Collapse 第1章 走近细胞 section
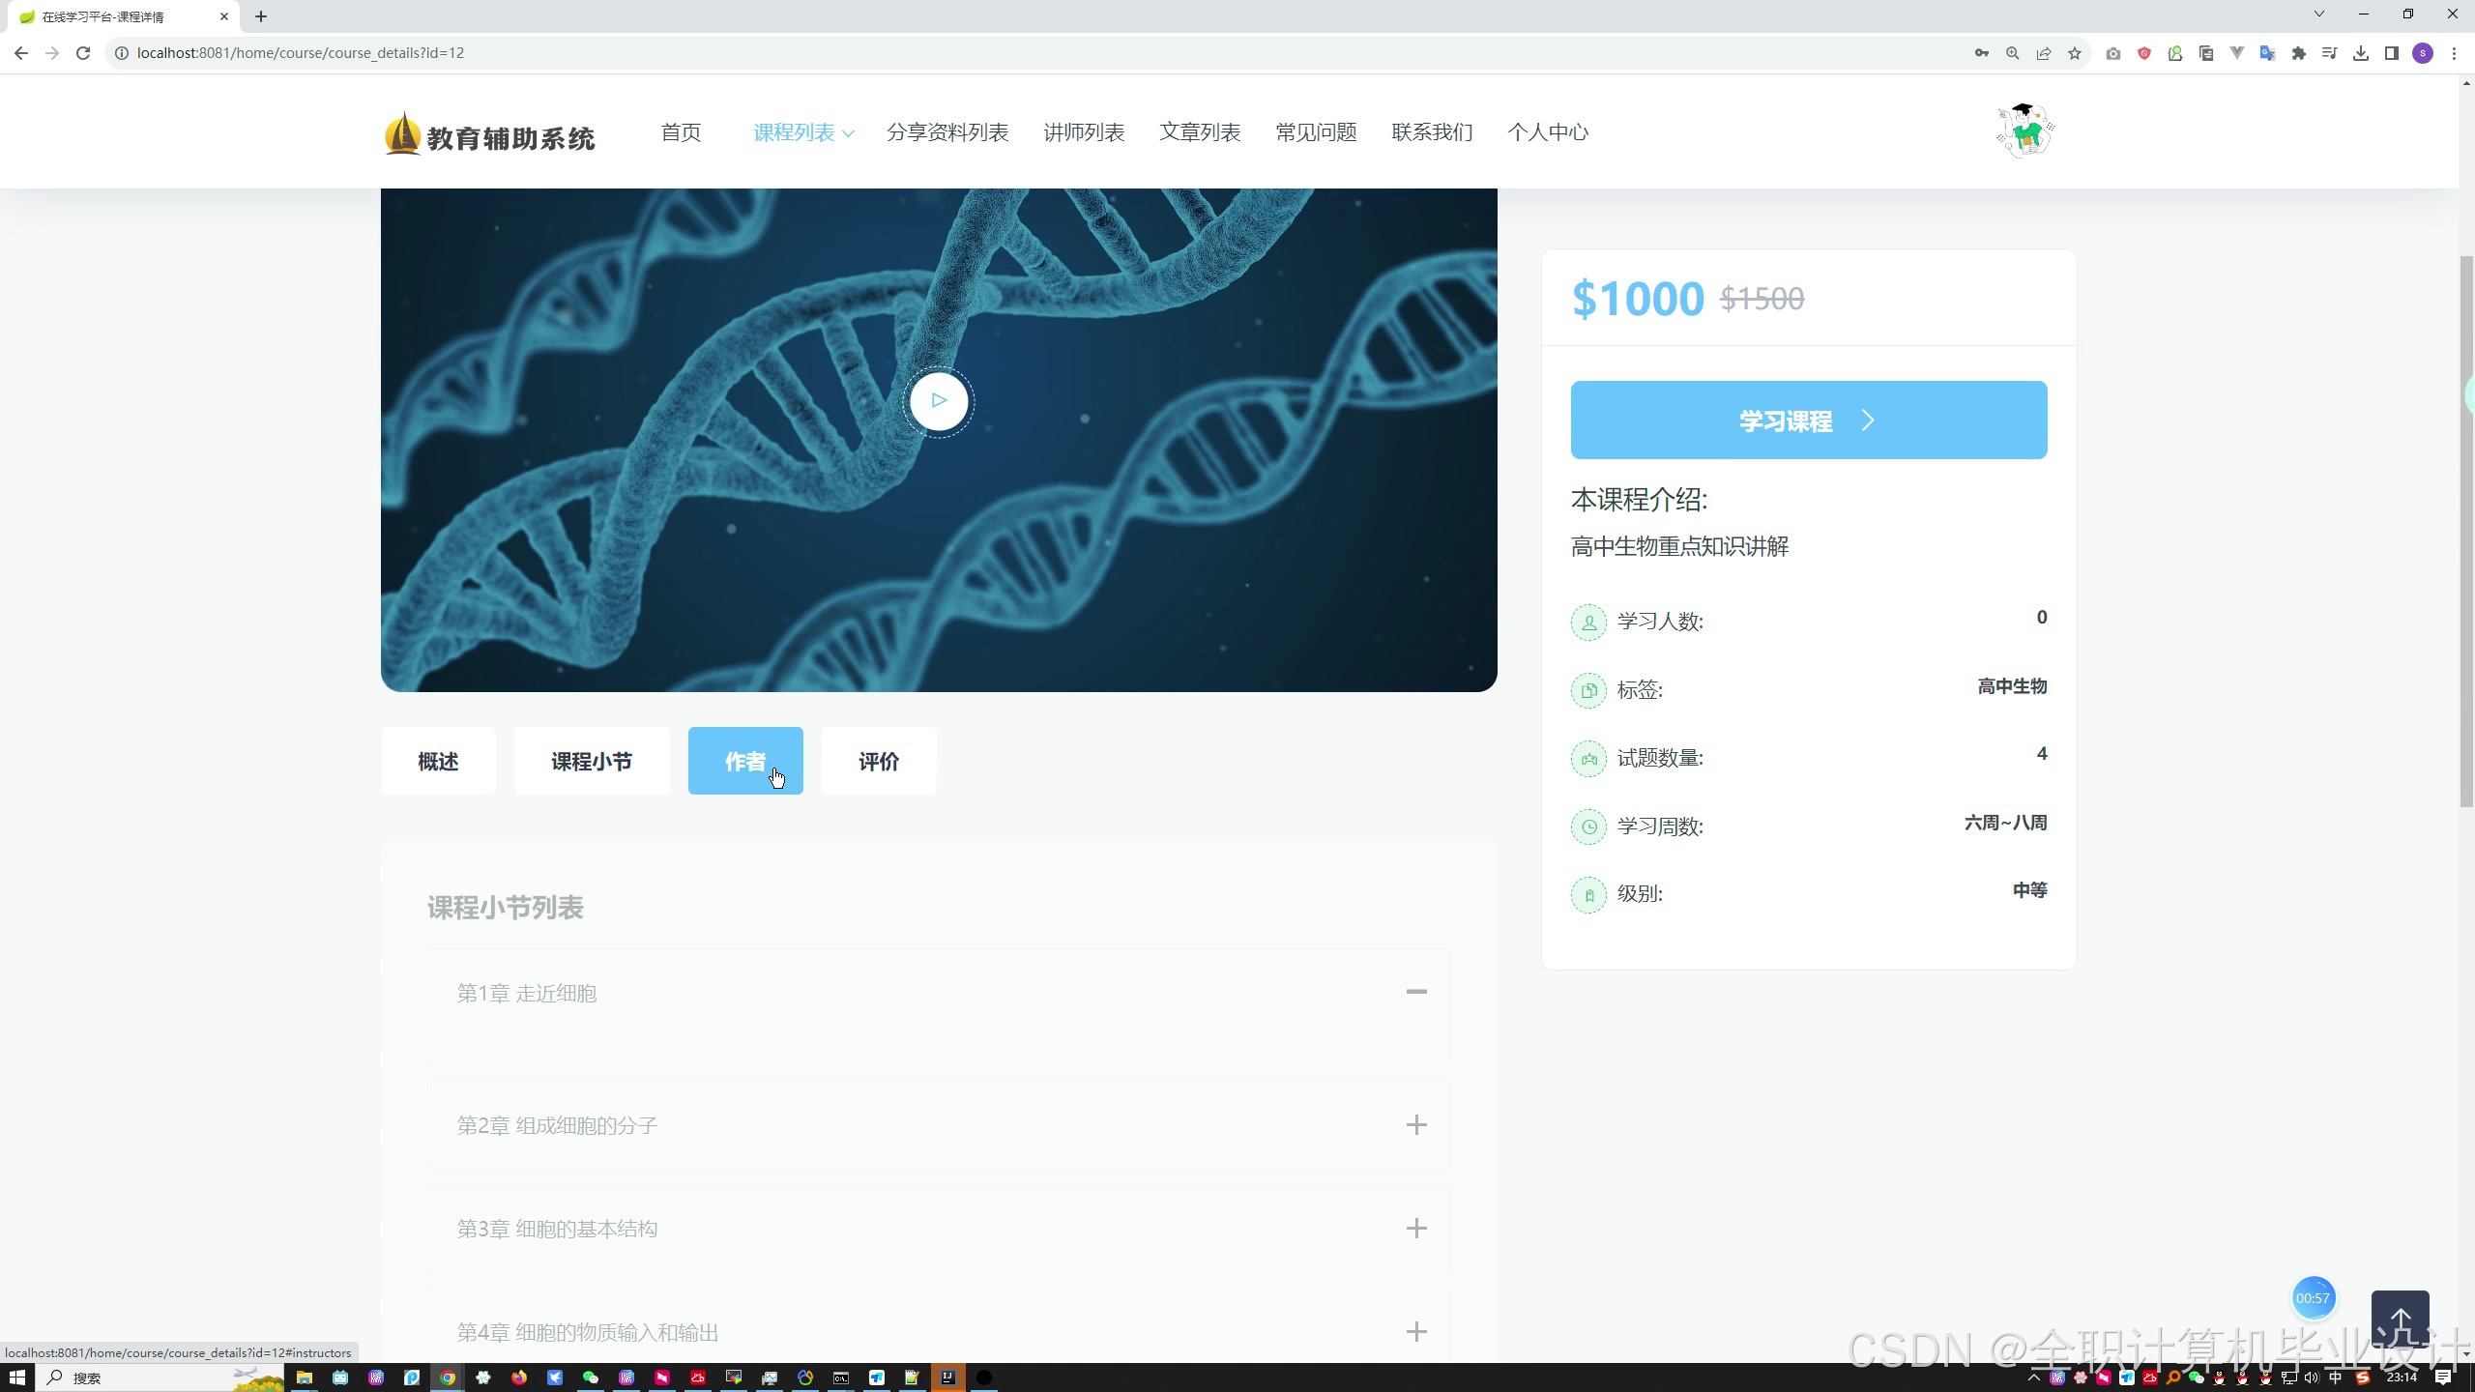Image resolution: width=2475 pixels, height=1392 pixels. click(x=1415, y=992)
